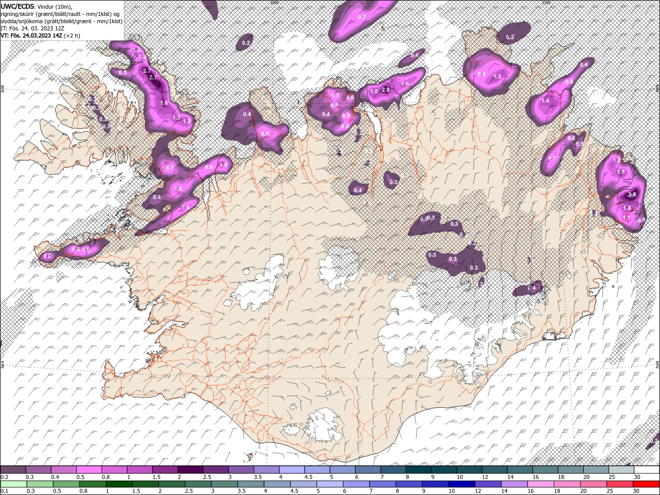Select the 'Vindur (10m),' header text

point(55,6)
